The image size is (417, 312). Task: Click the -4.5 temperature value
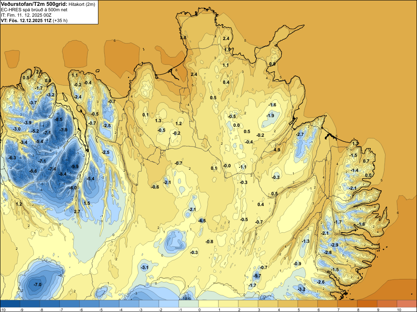pyautogui.click(x=202, y=221)
